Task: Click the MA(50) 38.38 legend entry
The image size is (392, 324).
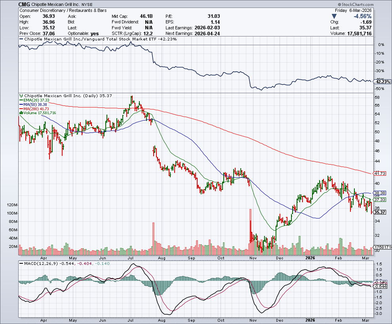Action: (33, 104)
